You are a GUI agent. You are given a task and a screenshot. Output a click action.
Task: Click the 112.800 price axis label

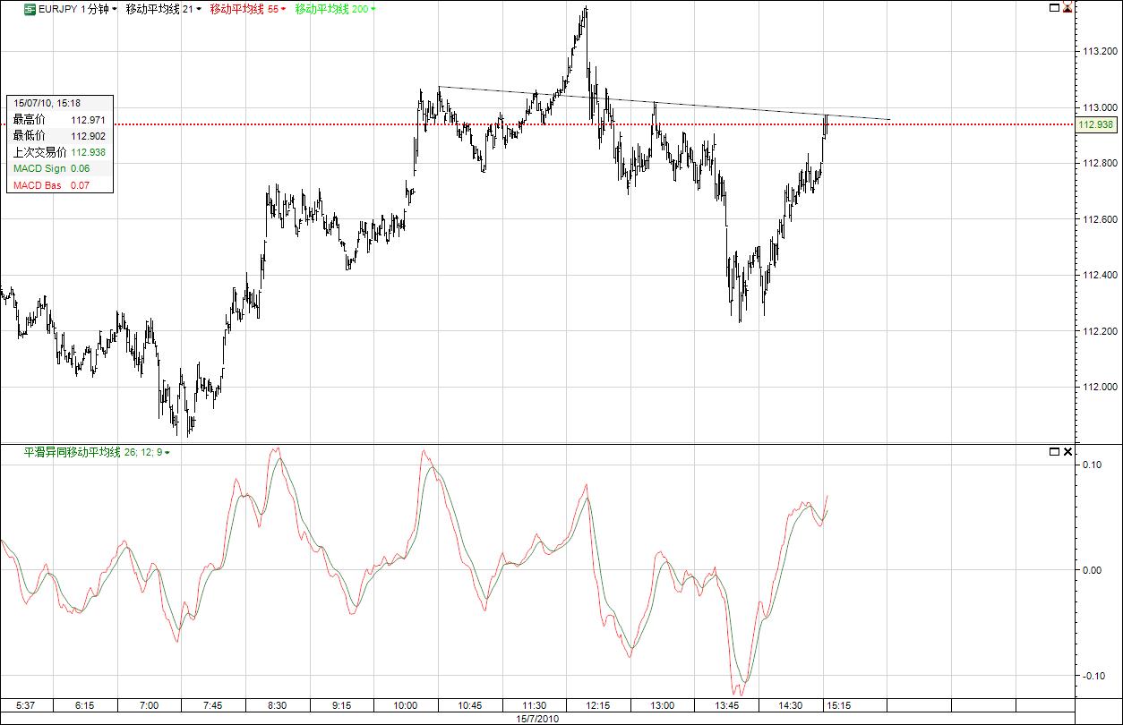1100,164
